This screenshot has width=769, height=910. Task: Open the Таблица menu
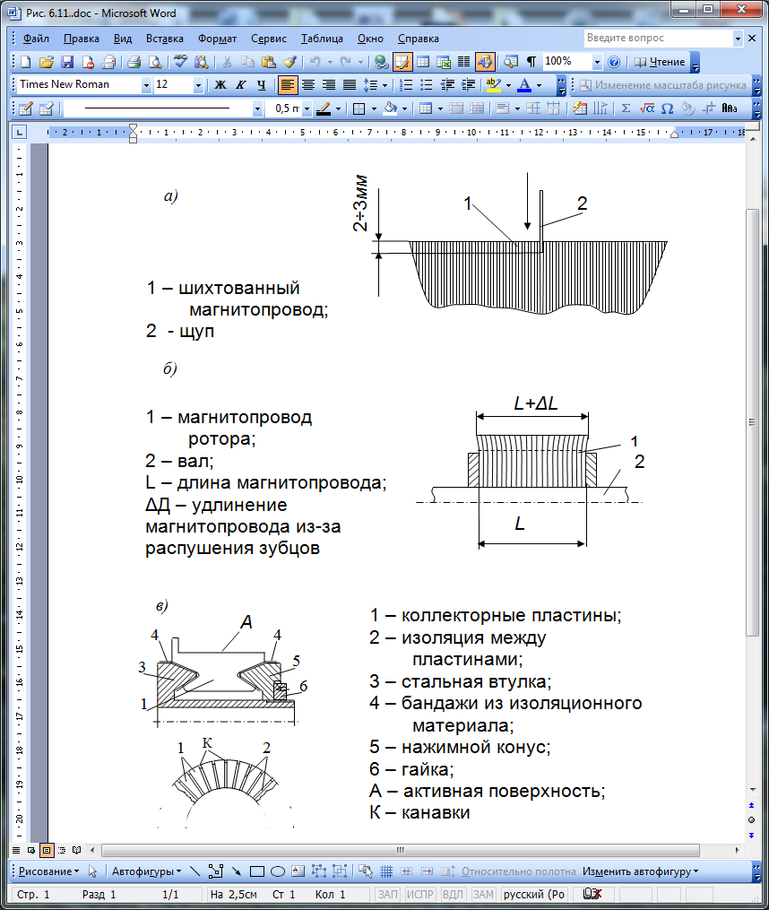(x=322, y=39)
